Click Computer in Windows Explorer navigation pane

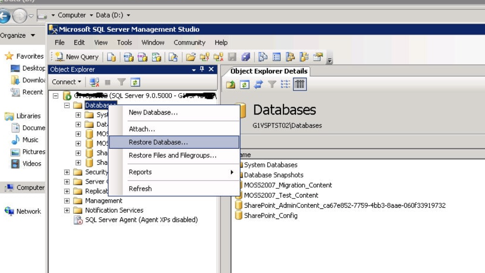pos(30,187)
